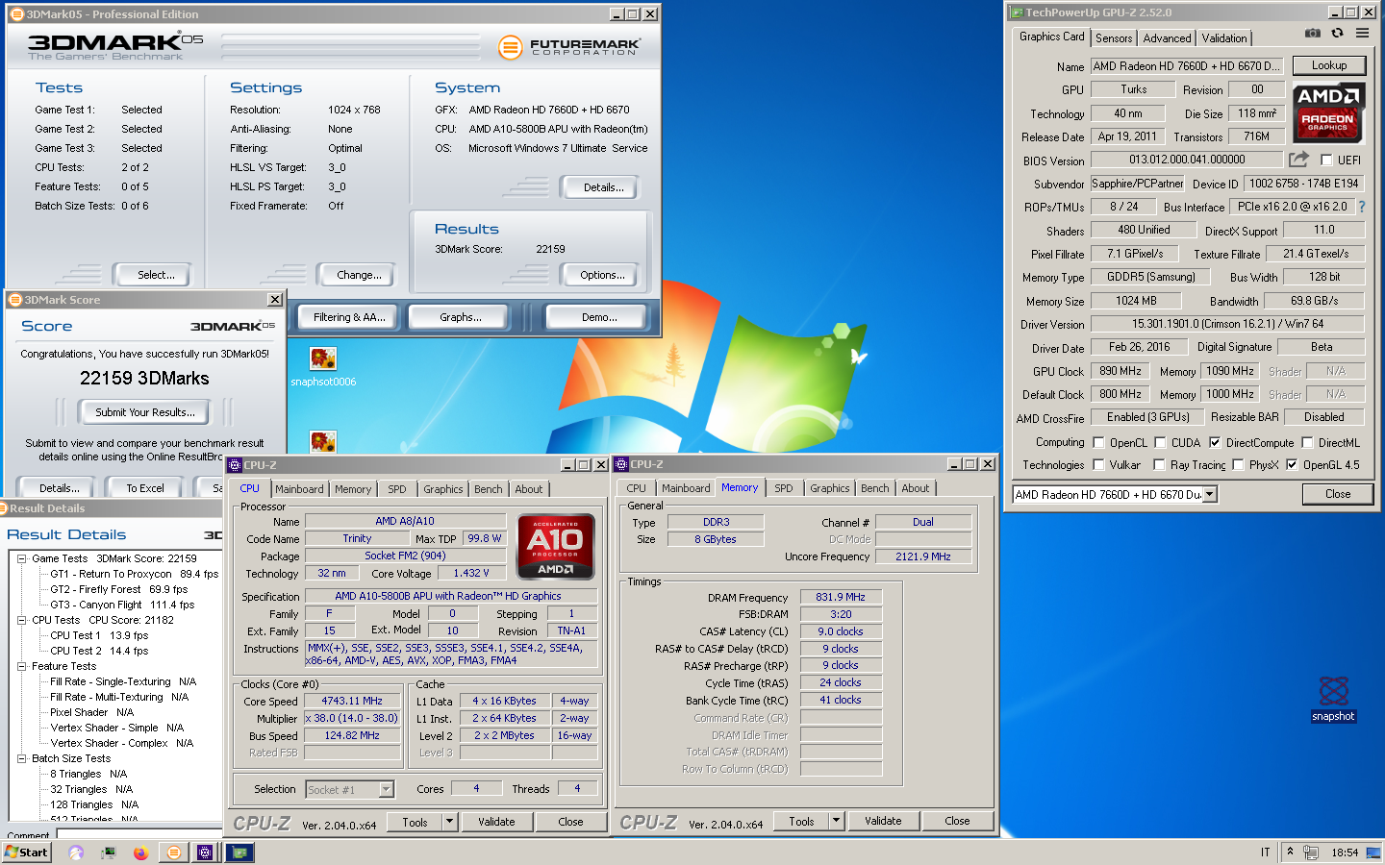Toggle the CUDA checkbox
Screen dimensions: 1385x865
pos(1160,443)
